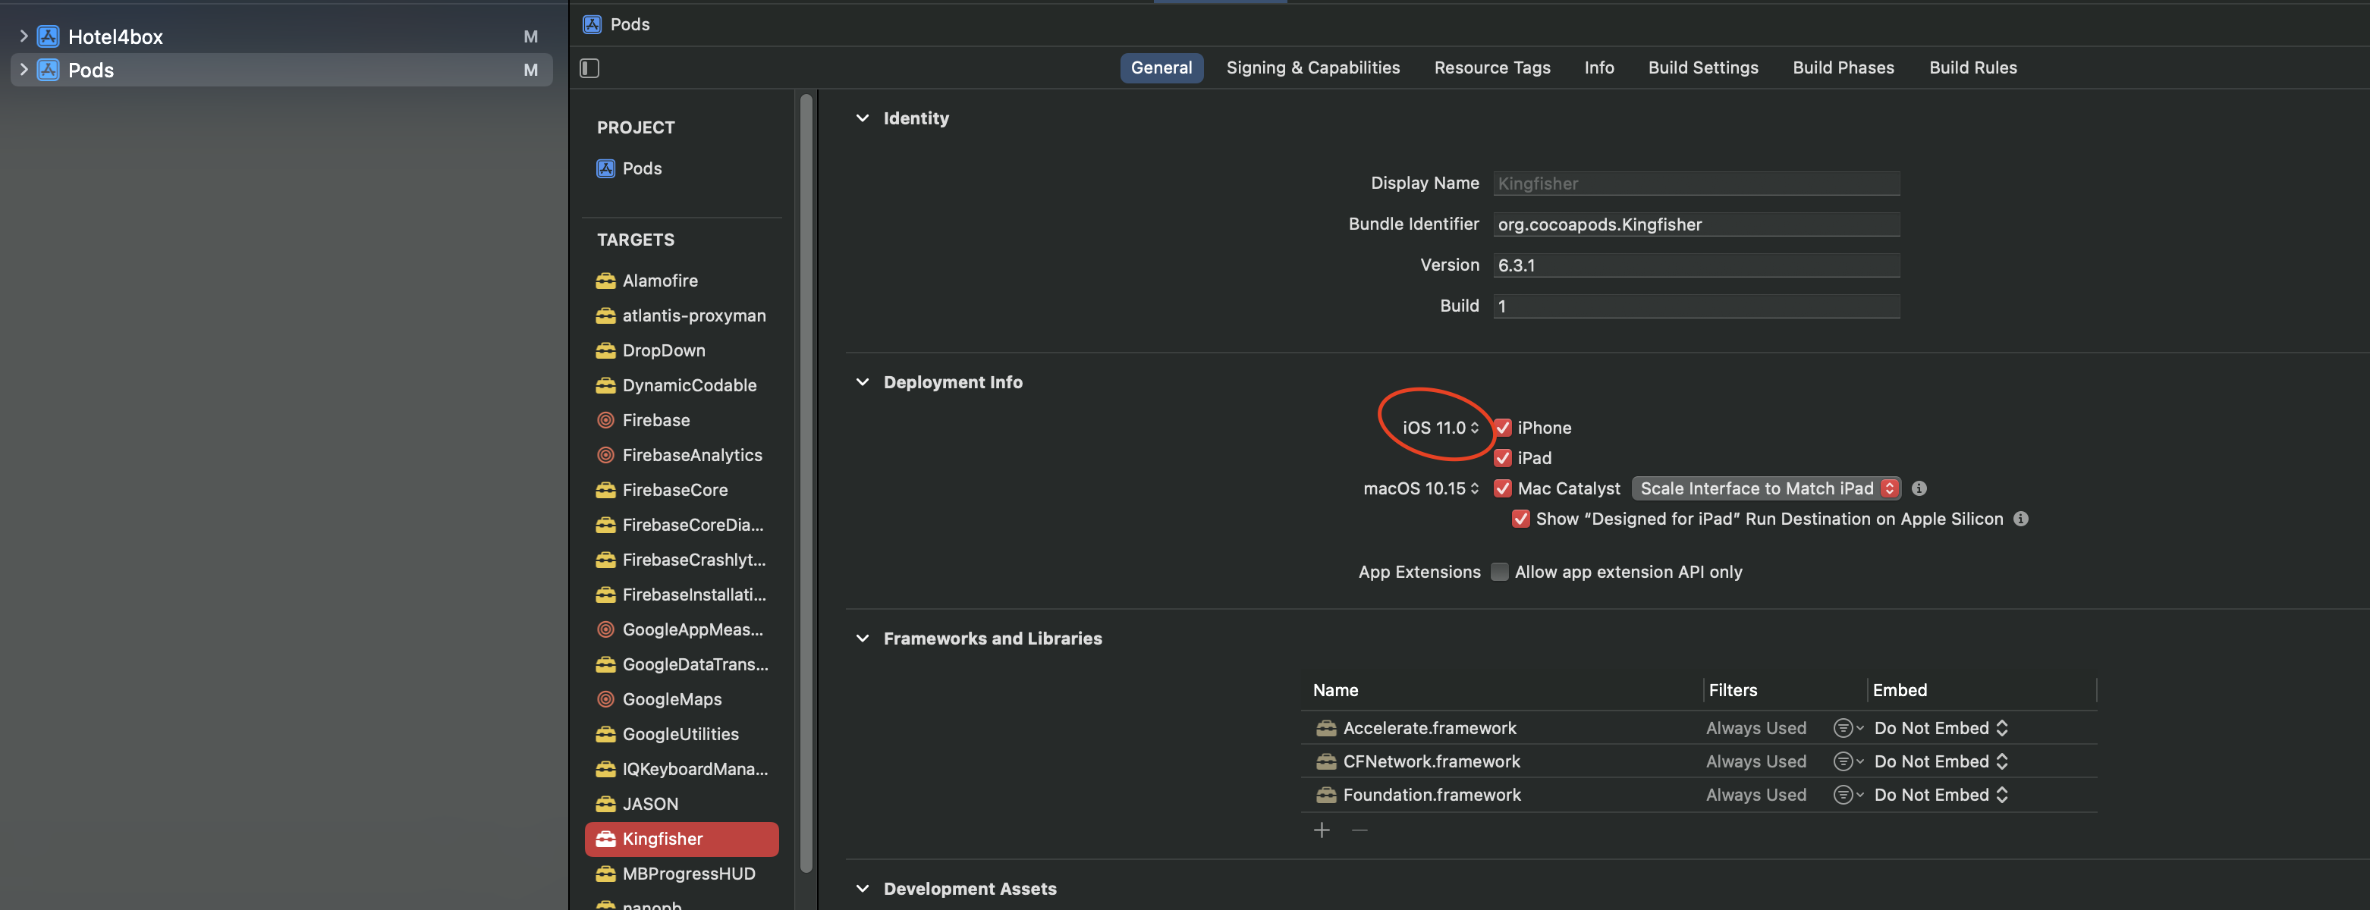
Task: Open filter icon for Foundation.framework
Action: point(1847,795)
